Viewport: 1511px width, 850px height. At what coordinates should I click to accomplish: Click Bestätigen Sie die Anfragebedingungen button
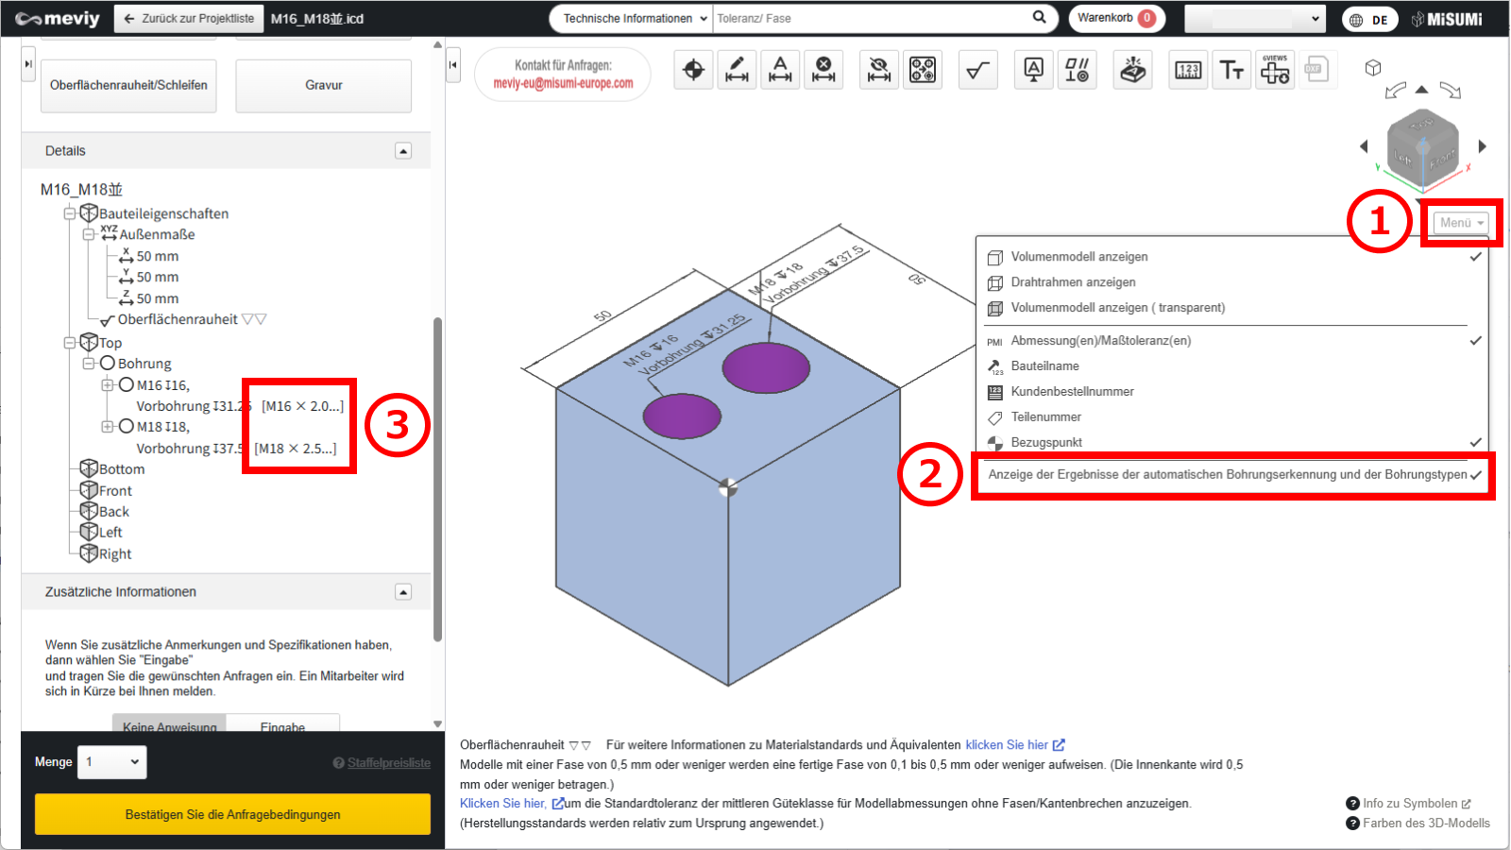232,814
